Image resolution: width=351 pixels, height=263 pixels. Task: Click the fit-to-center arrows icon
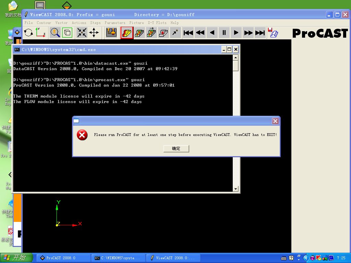point(82,33)
